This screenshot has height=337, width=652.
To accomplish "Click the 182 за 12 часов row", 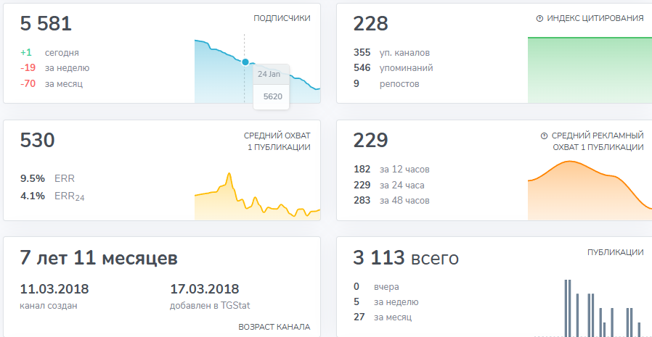I will point(391,170).
